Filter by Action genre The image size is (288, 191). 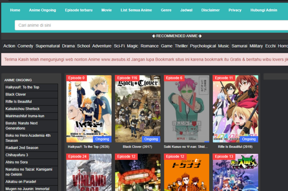click(x=9, y=46)
